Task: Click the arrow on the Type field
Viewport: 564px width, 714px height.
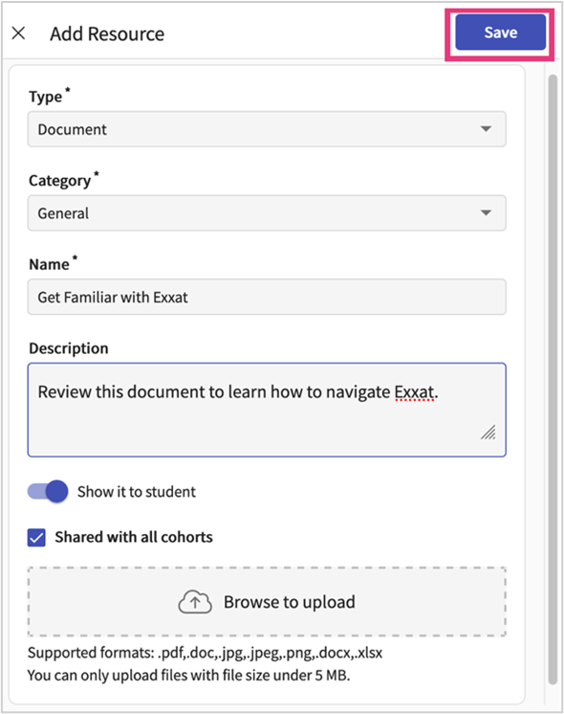Action: tap(486, 129)
